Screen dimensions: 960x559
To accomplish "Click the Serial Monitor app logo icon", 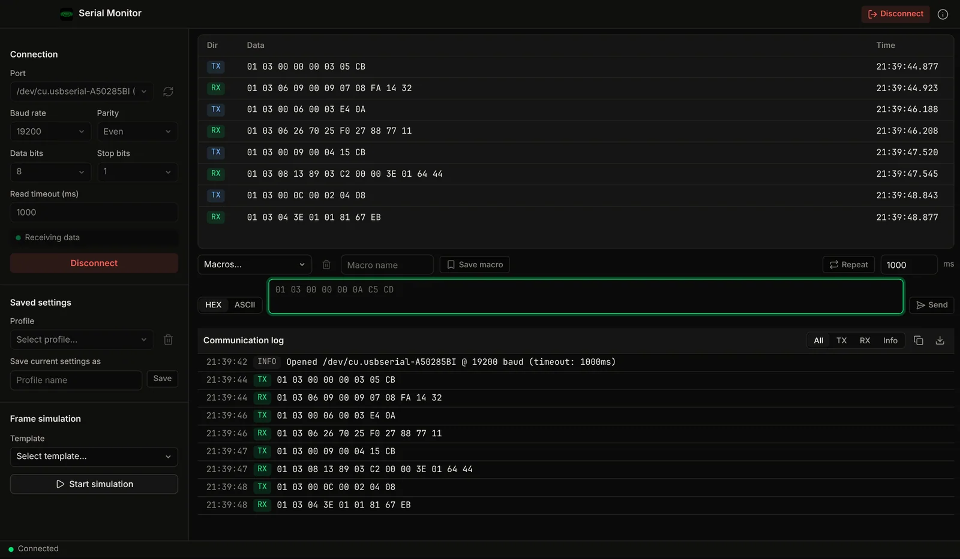I will tap(67, 14).
